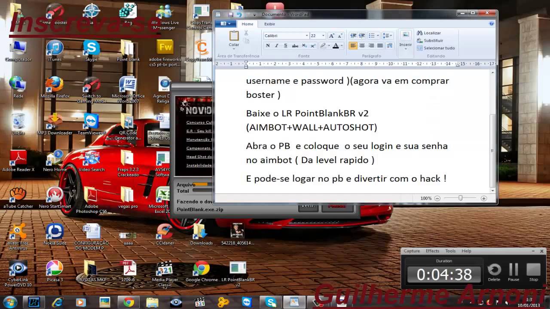Viewport: 550px width, 309px height.
Task: Toggle strikethrough abc formatting
Action: pyautogui.click(x=295, y=45)
